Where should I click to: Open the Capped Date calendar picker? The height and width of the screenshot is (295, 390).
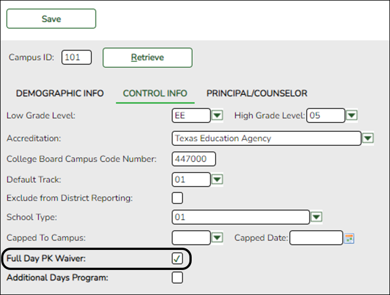pos(349,238)
